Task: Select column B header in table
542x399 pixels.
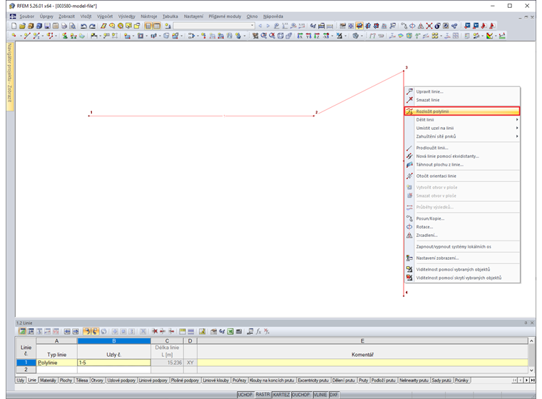Action: pos(114,341)
